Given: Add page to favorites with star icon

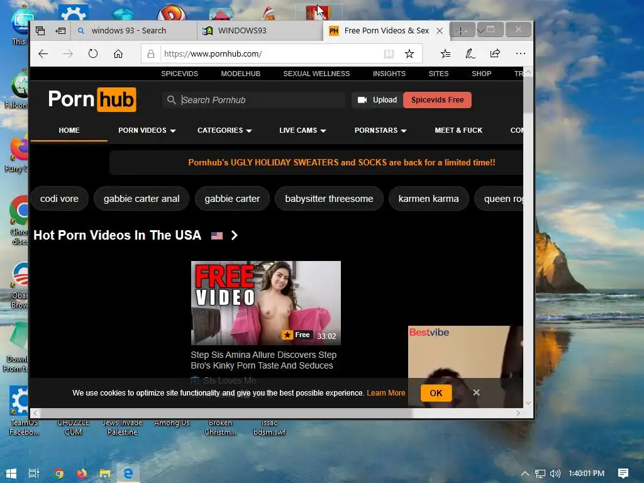Looking at the screenshot, I should (409, 54).
